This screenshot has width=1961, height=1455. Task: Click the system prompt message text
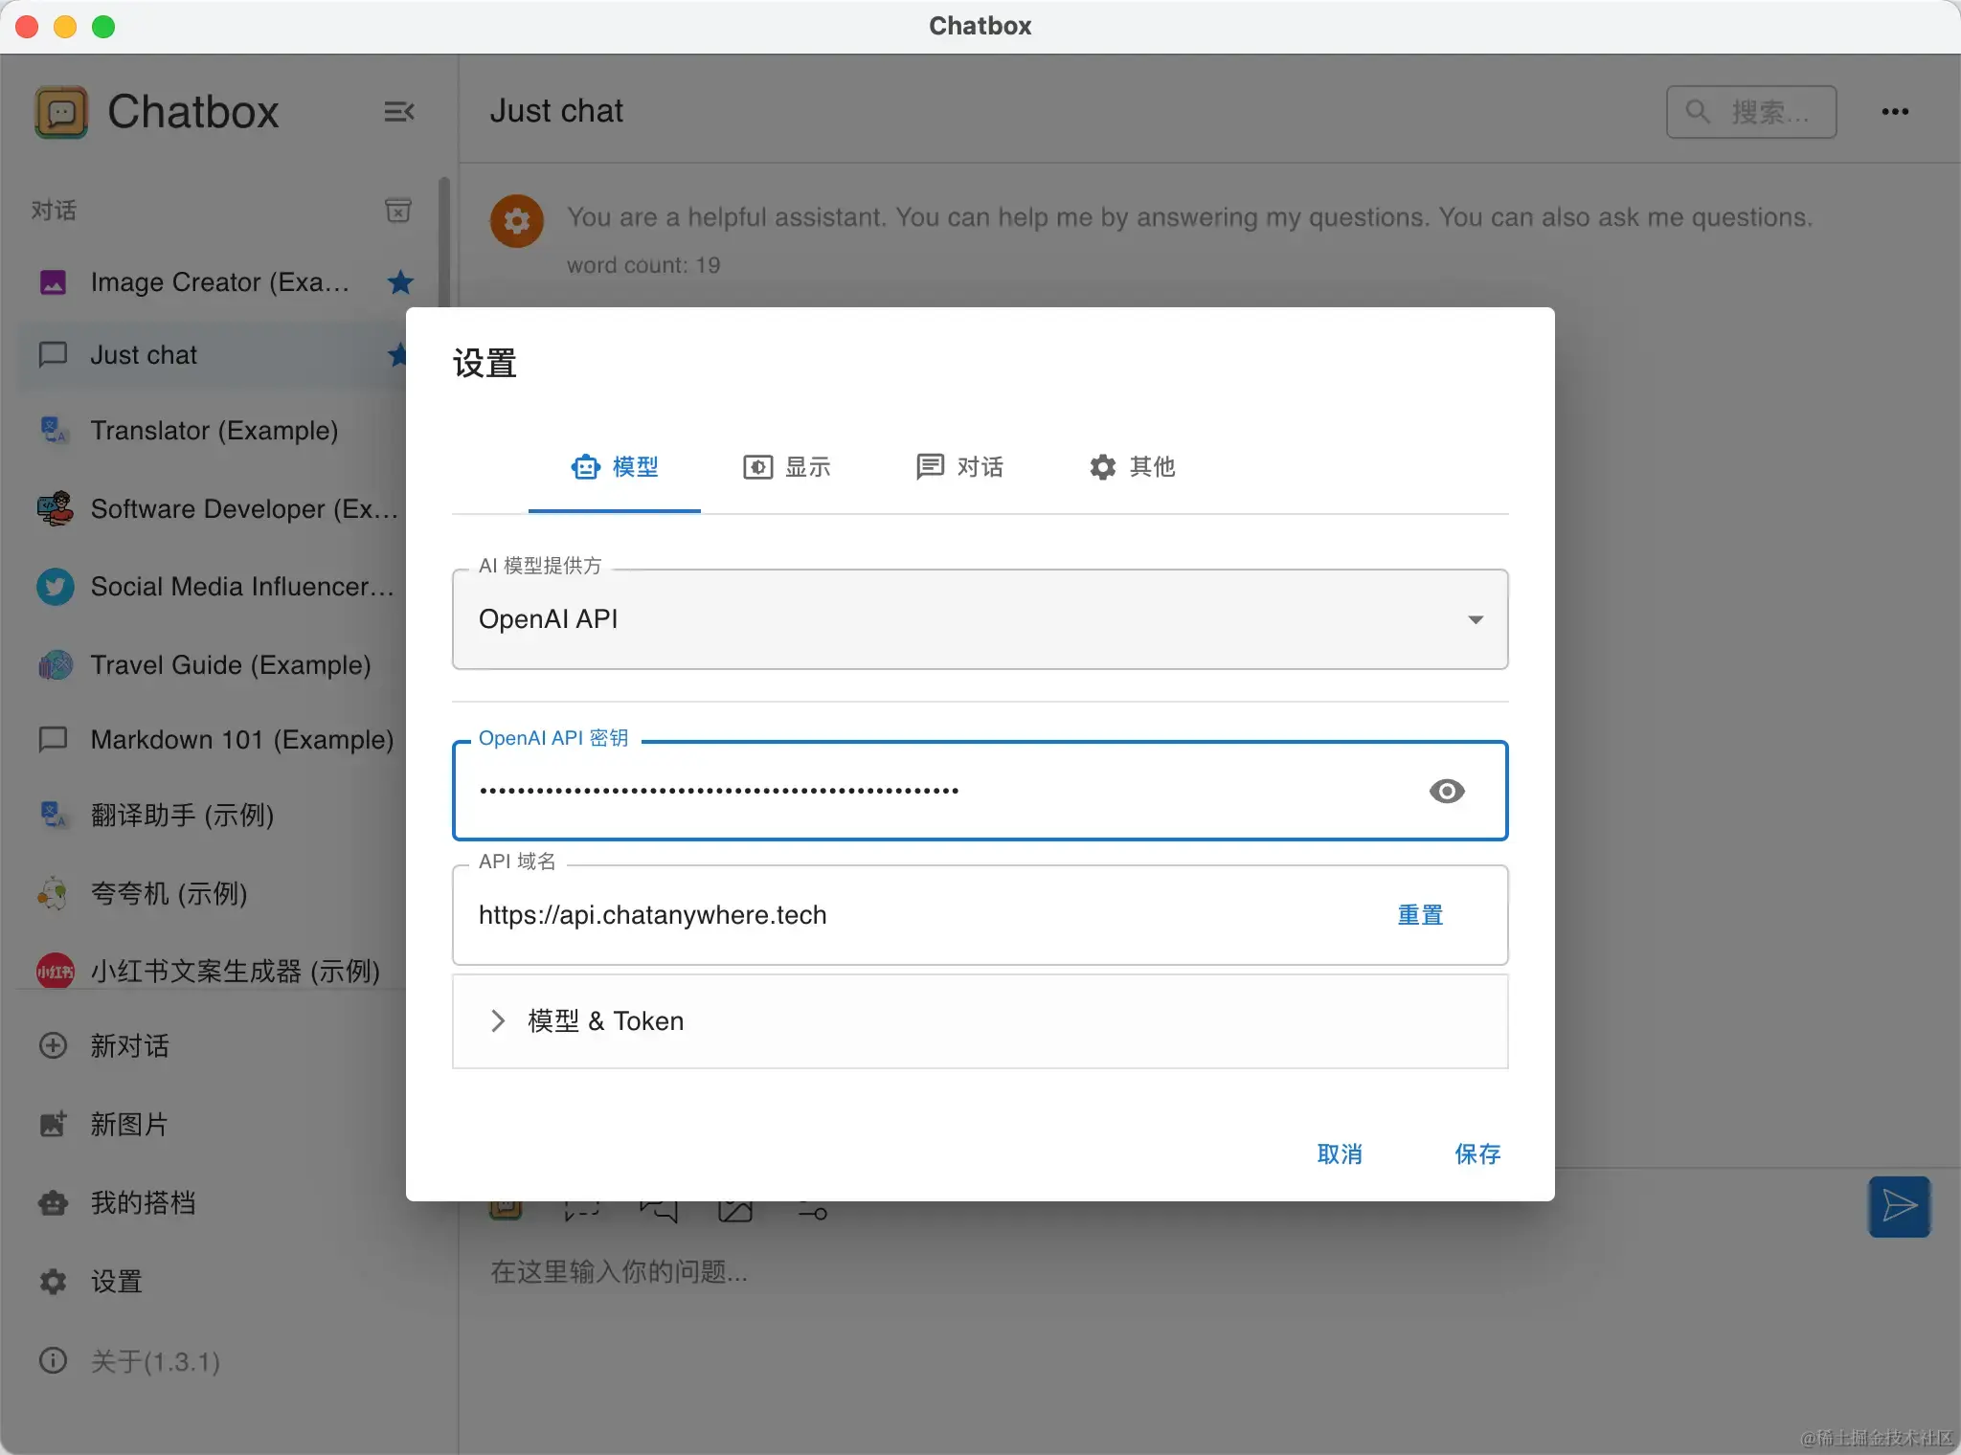click(x=1189, y=217)
